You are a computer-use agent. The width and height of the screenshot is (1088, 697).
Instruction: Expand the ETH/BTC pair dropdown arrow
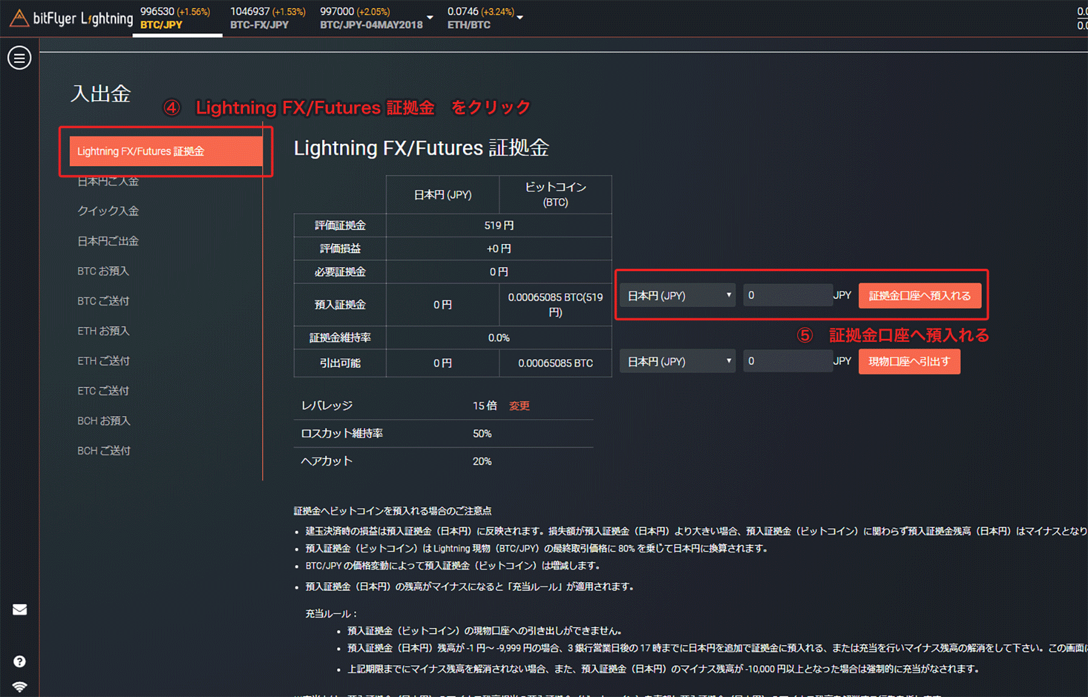click(x=520, y=18)
